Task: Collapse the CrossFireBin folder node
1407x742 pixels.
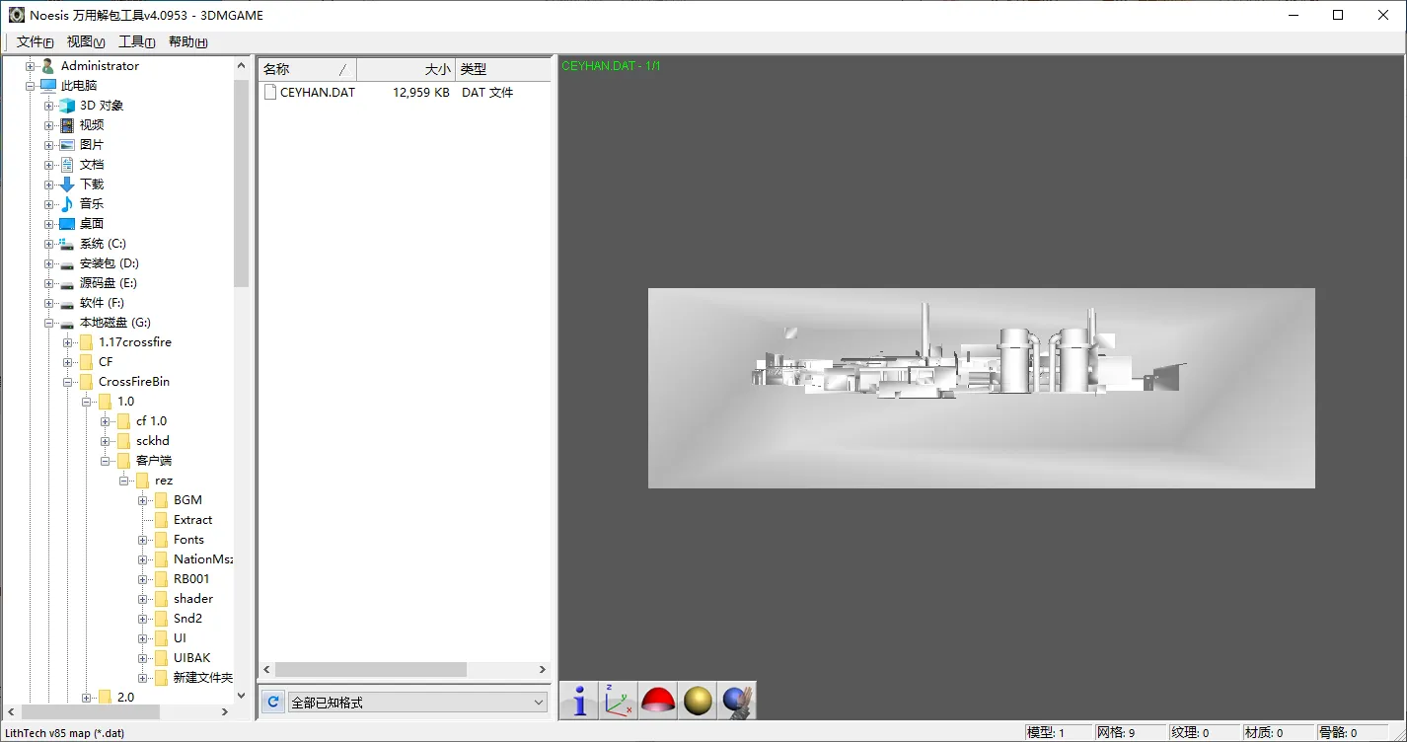Action: click(x=68, y=382)
